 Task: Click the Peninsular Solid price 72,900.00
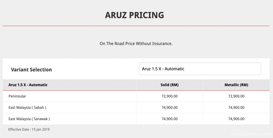point(170,96)
